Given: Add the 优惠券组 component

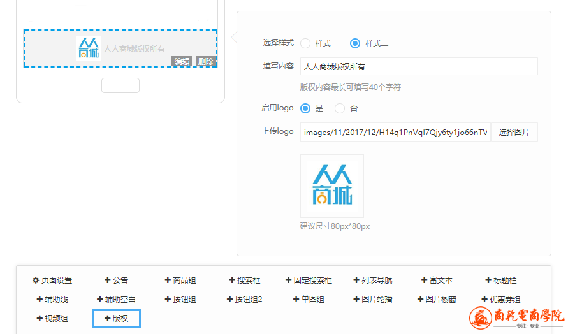Looking at the screenshot, I should click(501, 300).
